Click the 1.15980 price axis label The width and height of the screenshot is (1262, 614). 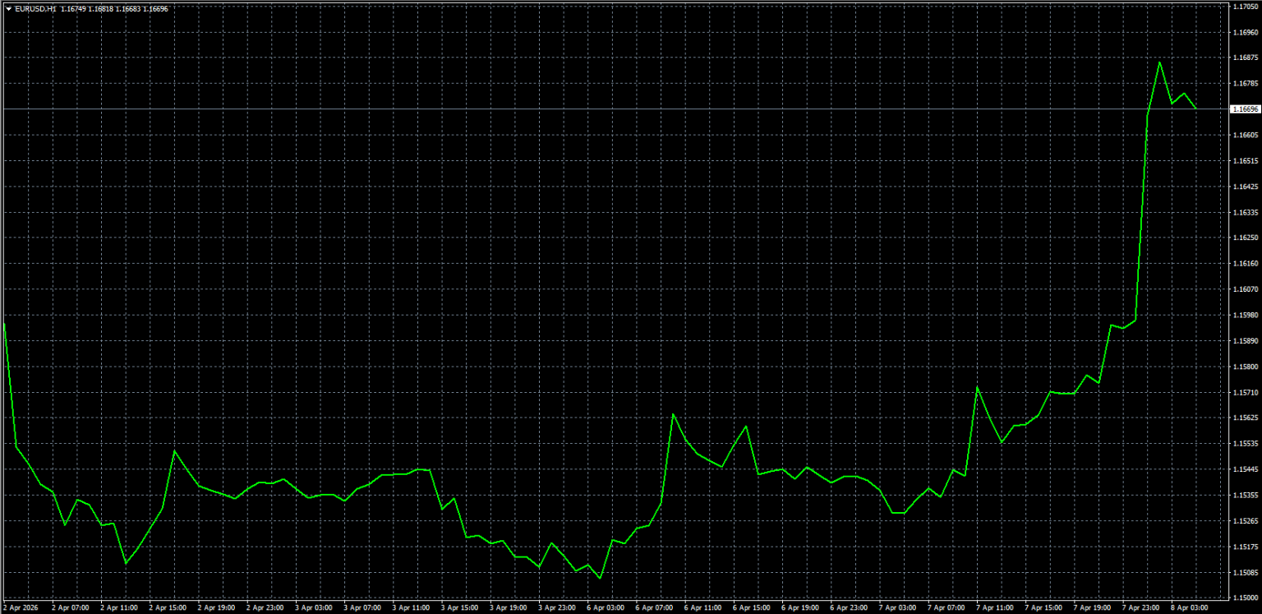[1246, 316]
